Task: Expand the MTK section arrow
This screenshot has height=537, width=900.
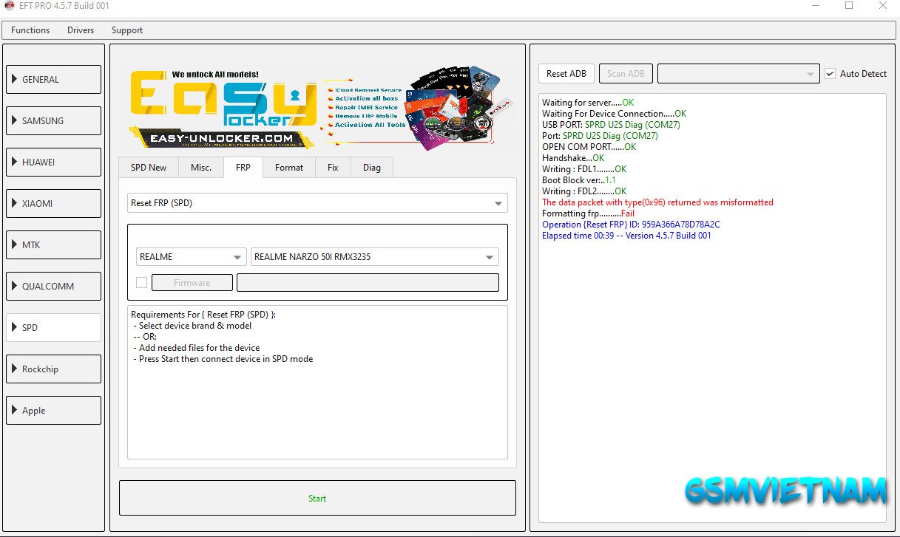Action: [x=15, y=244]
